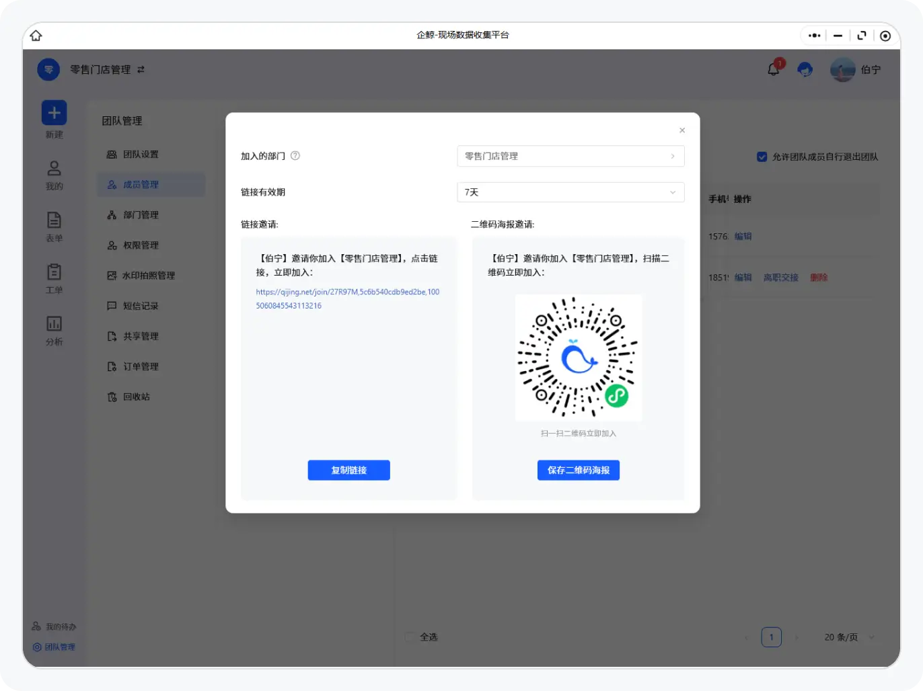Switch team using the swap arrows icon
923x691 pixels.
[x=141, y=69]
